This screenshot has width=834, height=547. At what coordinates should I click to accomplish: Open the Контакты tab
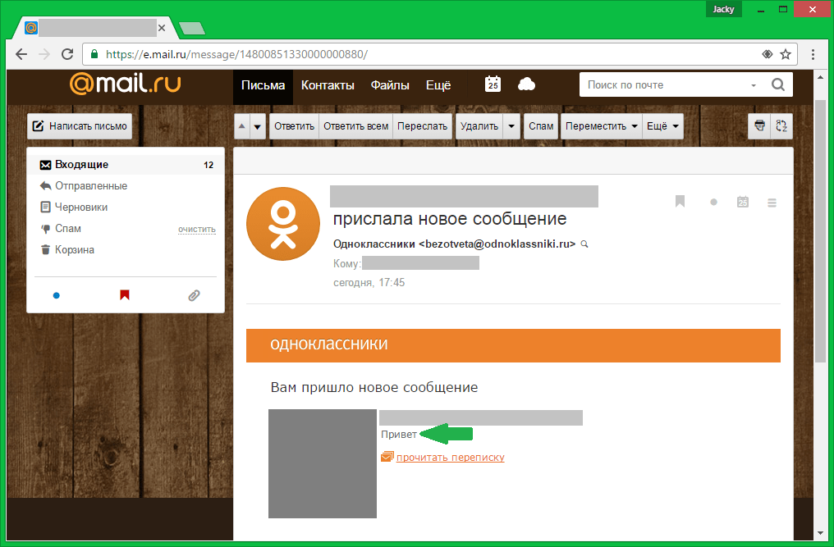tap(328, 85)
